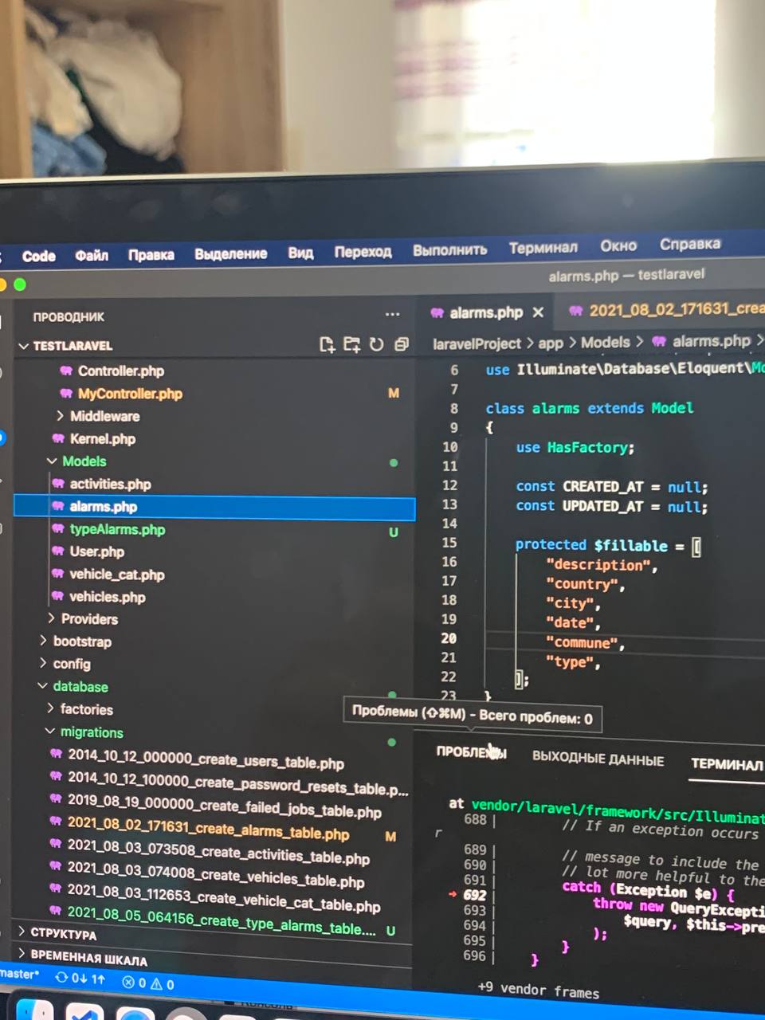The image size is (765, 1020).
Task: Click laravelProject in the breadcrumb
Action: coord(477,344)
